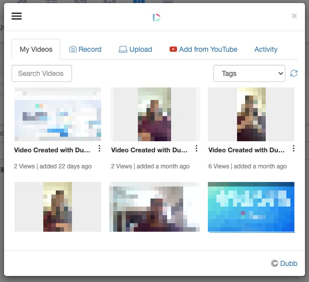Click the YouTube icon in tabs

(173, 49)
